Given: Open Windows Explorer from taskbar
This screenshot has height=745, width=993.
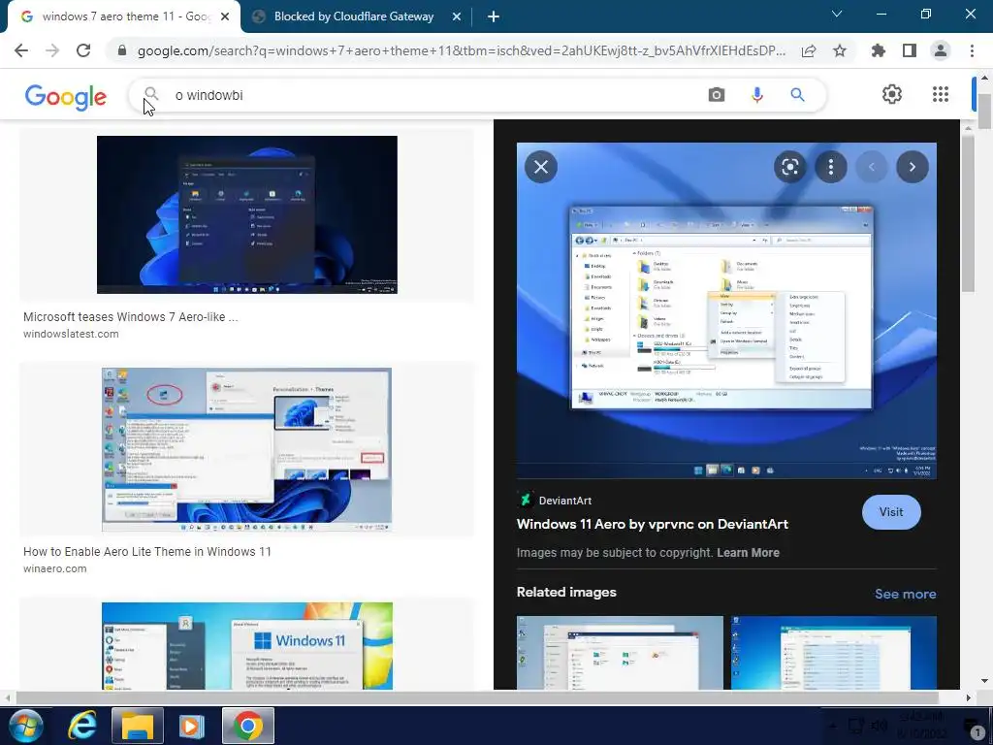Looking at the screenshot, I should point(138,726).
